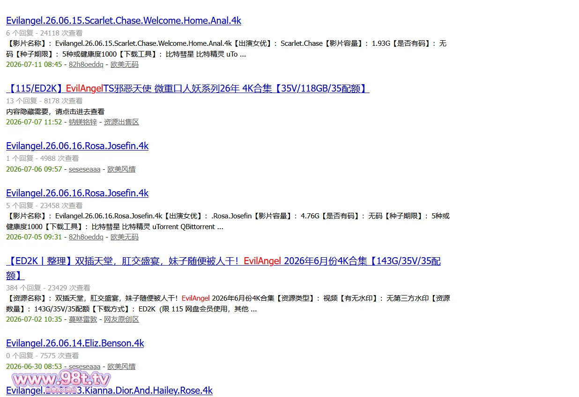Go to the 资源出售区 forum
This screenshot has height=397, width=579.
pos(121,122)
